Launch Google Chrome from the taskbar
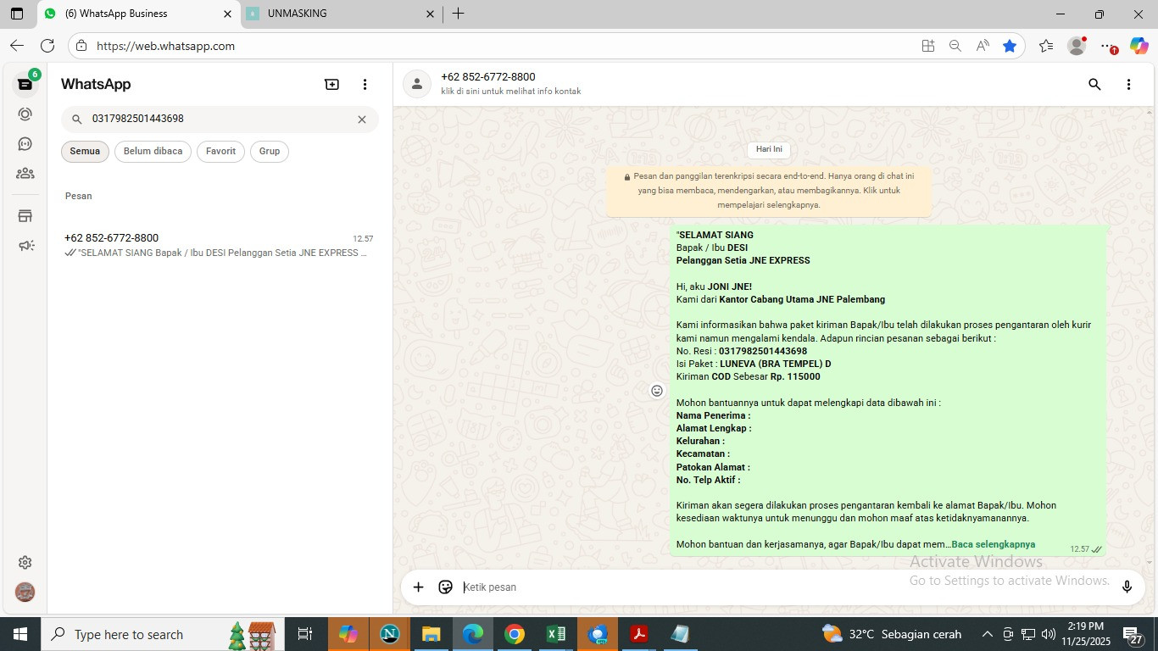 [515, 634]
